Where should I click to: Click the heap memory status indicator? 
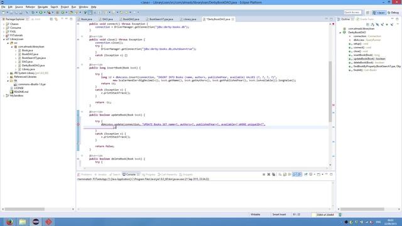tap(324, 215)
